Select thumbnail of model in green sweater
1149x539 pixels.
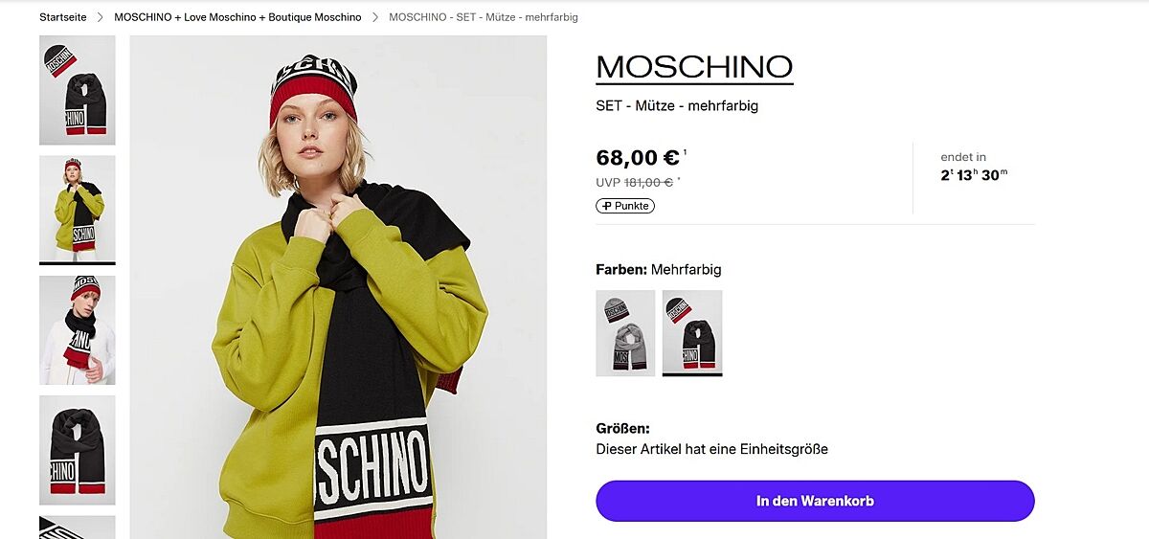(x=77, y=209)
